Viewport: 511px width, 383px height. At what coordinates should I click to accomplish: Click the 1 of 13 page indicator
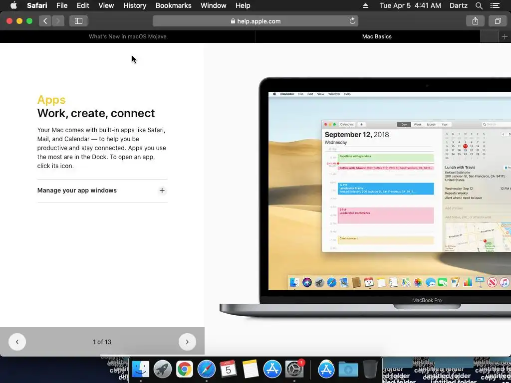pyautogui.click(x=102, y=342)
